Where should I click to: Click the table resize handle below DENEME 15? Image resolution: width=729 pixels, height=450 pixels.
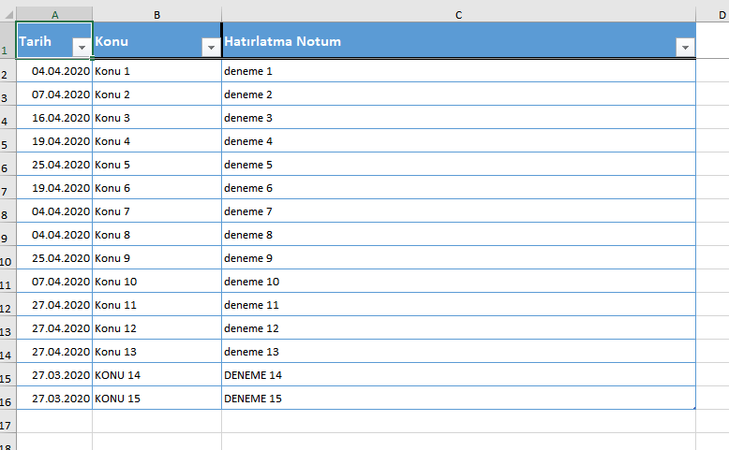pos(693,407)
